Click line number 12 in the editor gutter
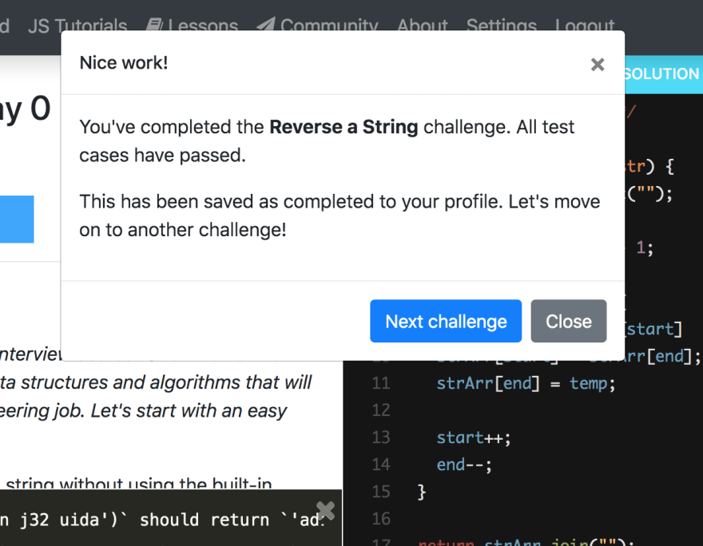This screenshot has width=703, height=546. [x=381, y=410]
